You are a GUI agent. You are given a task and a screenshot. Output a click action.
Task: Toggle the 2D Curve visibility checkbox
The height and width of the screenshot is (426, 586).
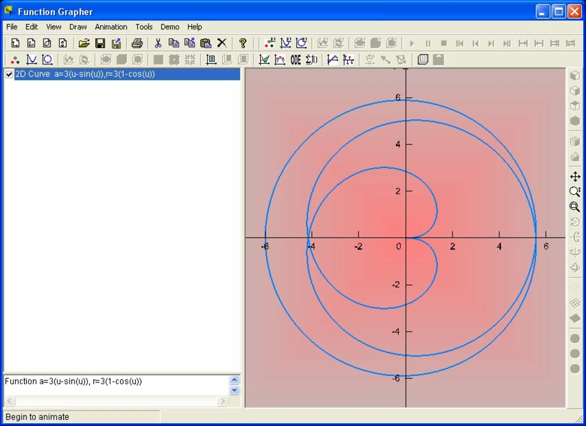pyautogui.click(x=10, y=75)
